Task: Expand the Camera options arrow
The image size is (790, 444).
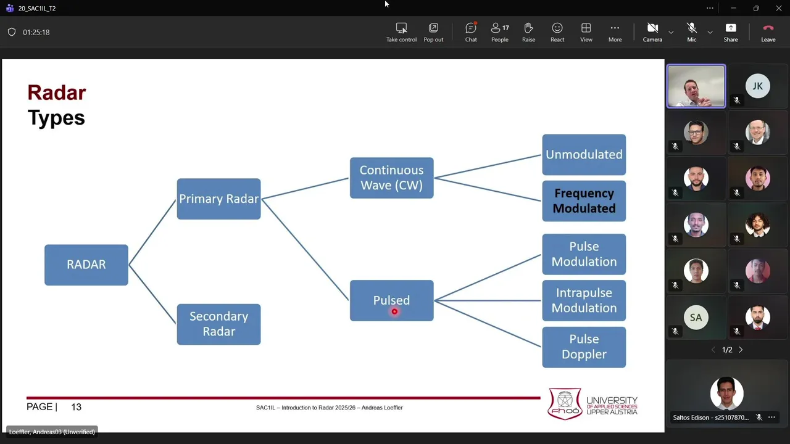Action: pyautogui.click(x=671, y=32)
